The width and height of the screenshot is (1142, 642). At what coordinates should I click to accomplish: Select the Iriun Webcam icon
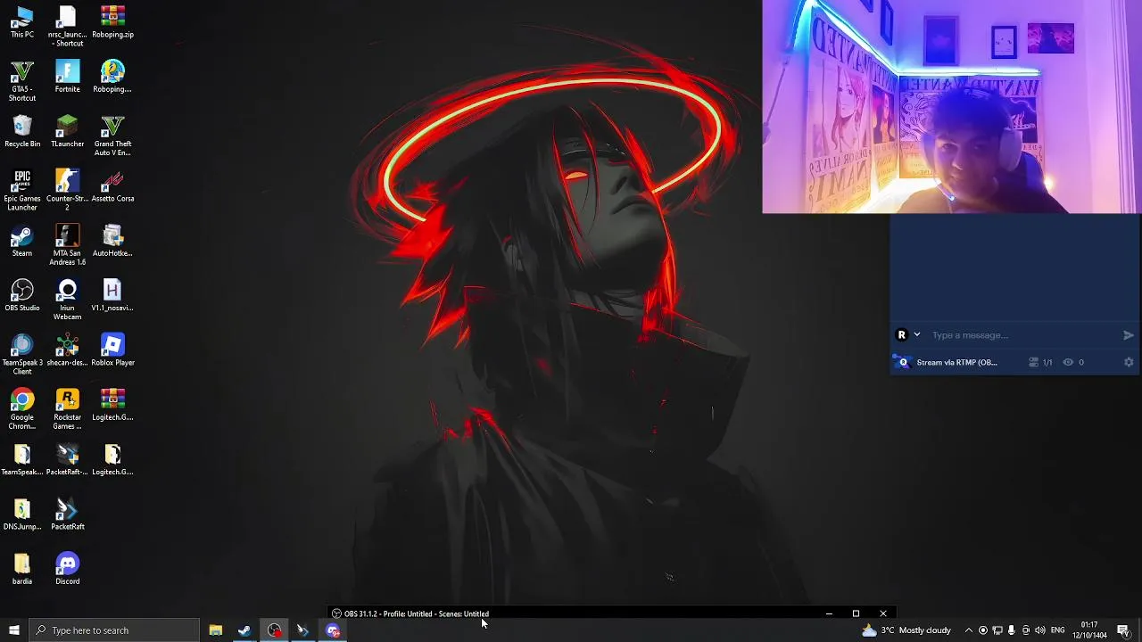pyautogui.click(x=67, y=300)
